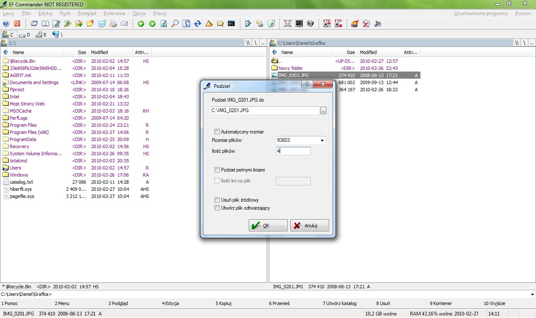Click the F5 Kopiuj function button
The image size is (536, 318).
(x=224, y=303)
